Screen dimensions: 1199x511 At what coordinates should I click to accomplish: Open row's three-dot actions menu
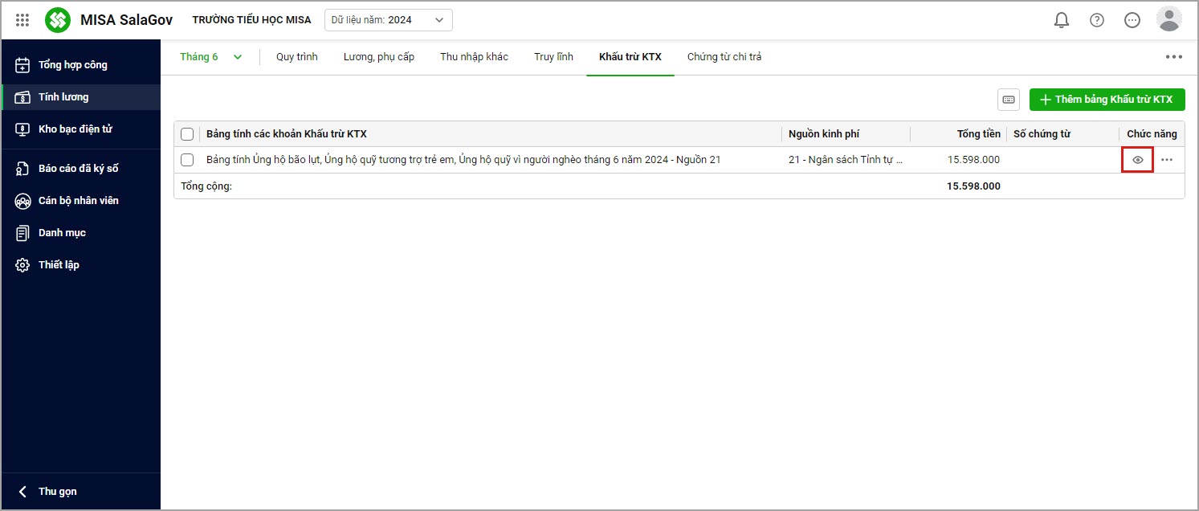1167,160
